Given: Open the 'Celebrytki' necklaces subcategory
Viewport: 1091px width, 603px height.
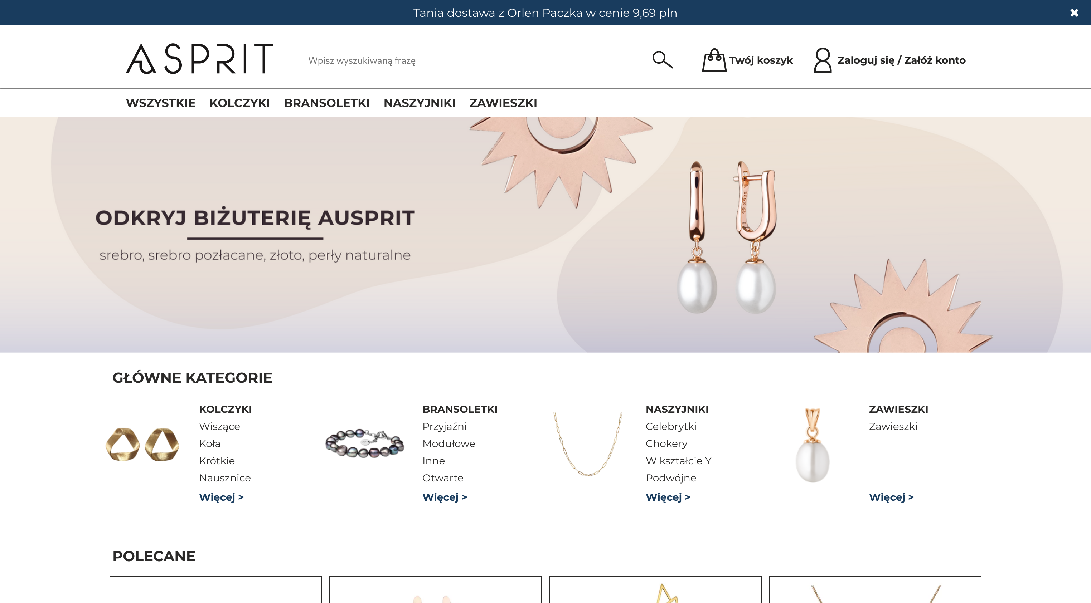Looking at the screenshot, I should tap(671, 427).
